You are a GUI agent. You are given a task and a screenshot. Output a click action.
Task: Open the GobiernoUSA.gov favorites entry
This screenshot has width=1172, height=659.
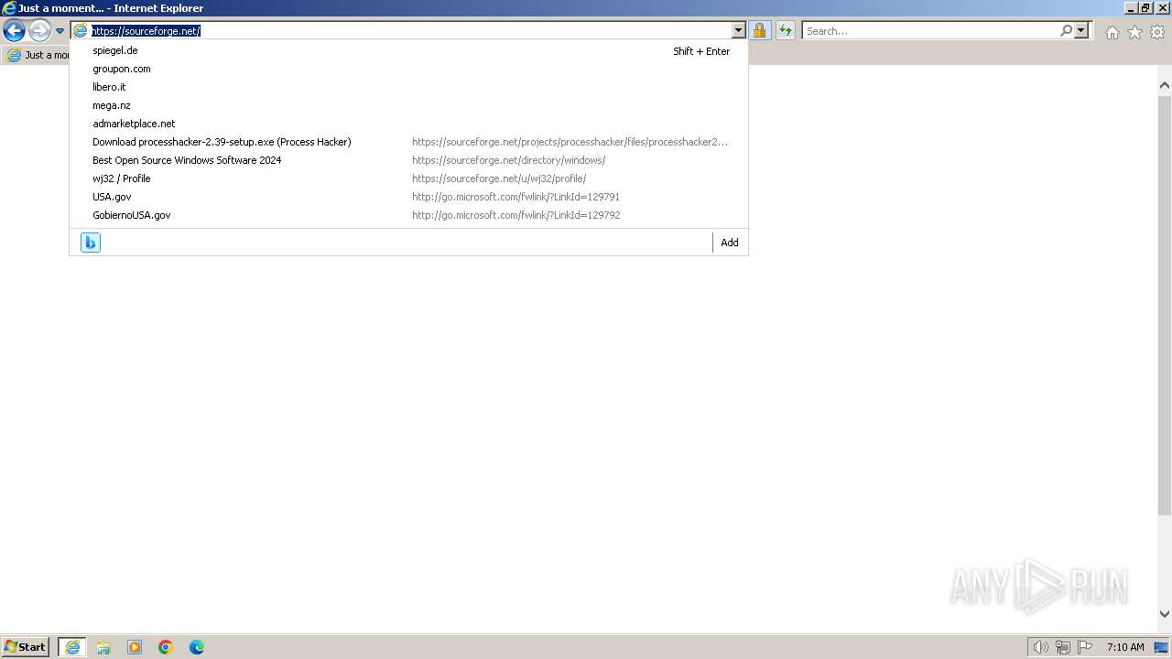click(408, 215)
